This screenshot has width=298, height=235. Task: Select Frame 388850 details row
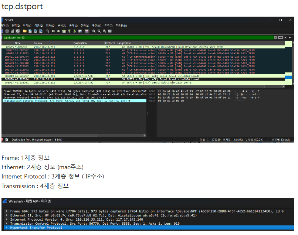(x=75, y=91)
